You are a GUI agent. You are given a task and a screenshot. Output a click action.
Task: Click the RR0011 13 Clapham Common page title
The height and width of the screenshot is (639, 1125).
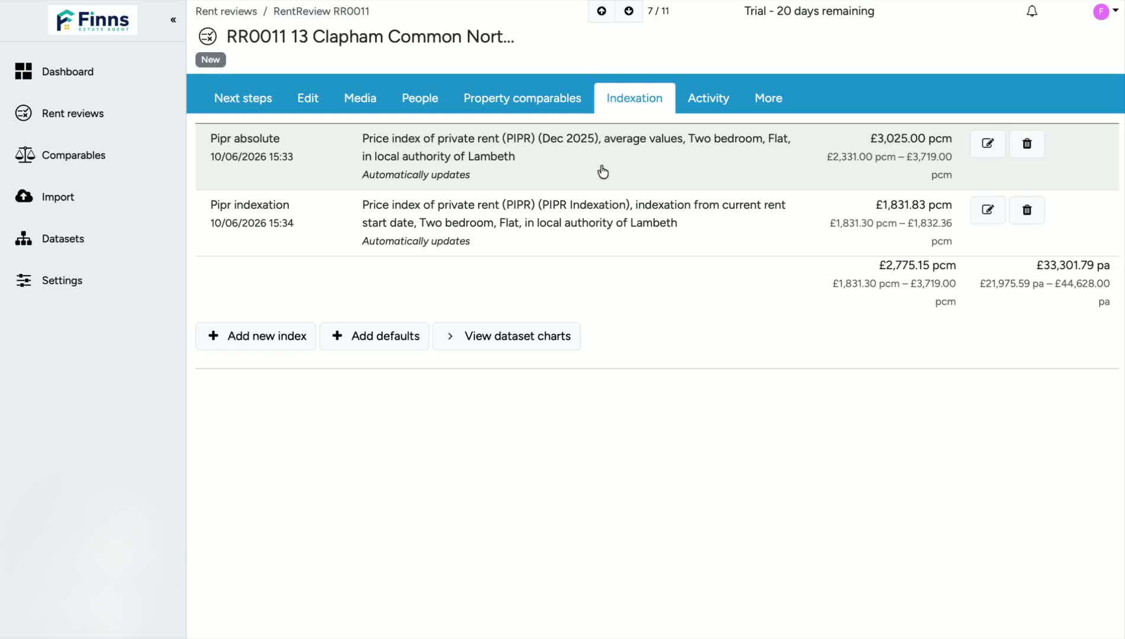click(x=370, y=37)
